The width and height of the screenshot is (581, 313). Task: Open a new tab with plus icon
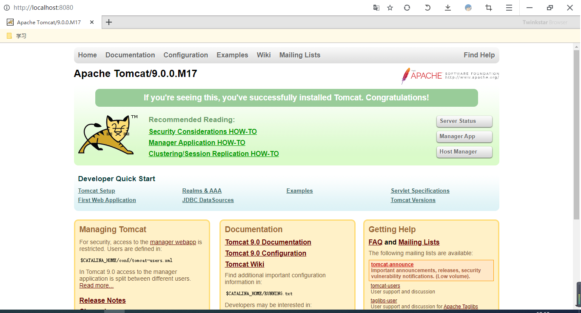(x=109, y=22)
